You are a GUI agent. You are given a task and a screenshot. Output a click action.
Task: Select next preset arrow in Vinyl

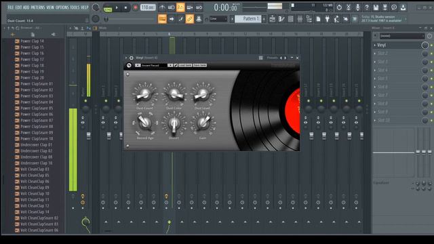[285, 58]
